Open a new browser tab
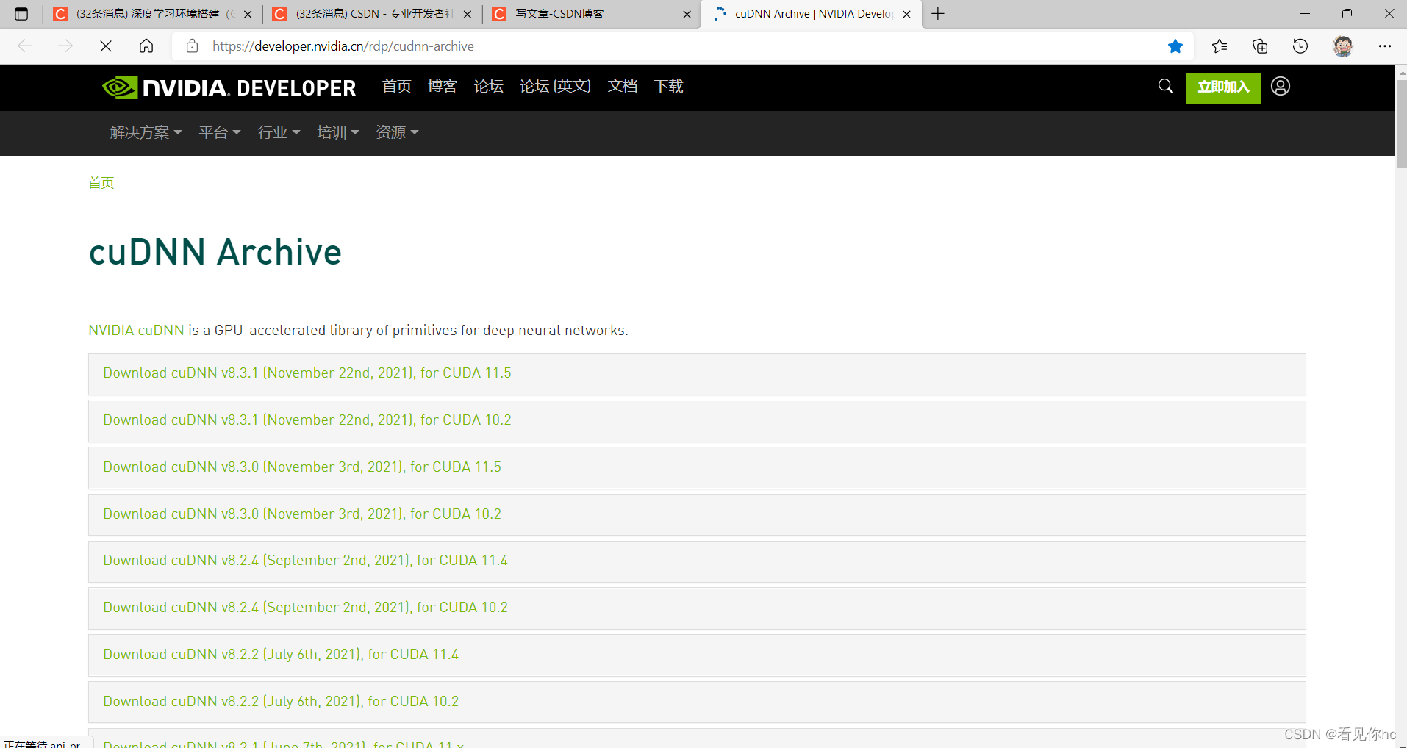The height and width of the screenshot is (748, 1407). (x=938, y=14)
